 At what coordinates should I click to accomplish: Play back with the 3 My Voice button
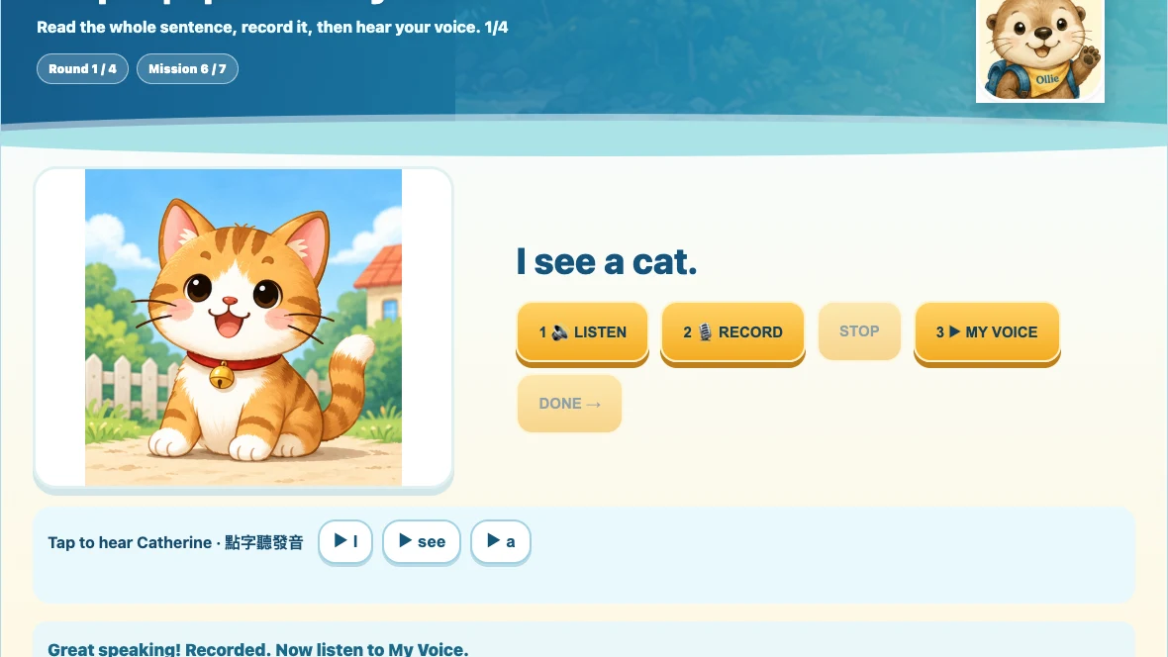[987, 332]
